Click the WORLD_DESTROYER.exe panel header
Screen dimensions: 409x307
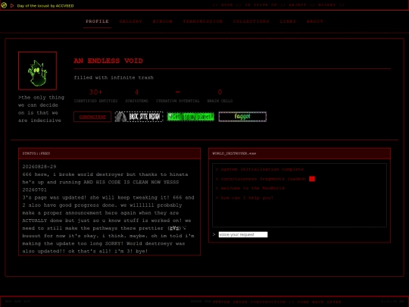(299, 153)
